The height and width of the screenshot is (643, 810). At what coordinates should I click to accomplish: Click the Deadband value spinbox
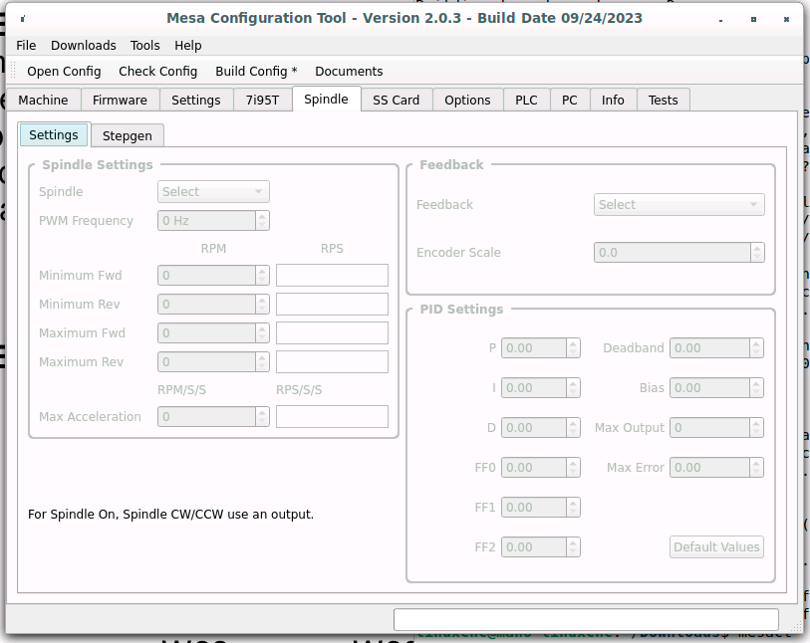(x=716, y=348)
